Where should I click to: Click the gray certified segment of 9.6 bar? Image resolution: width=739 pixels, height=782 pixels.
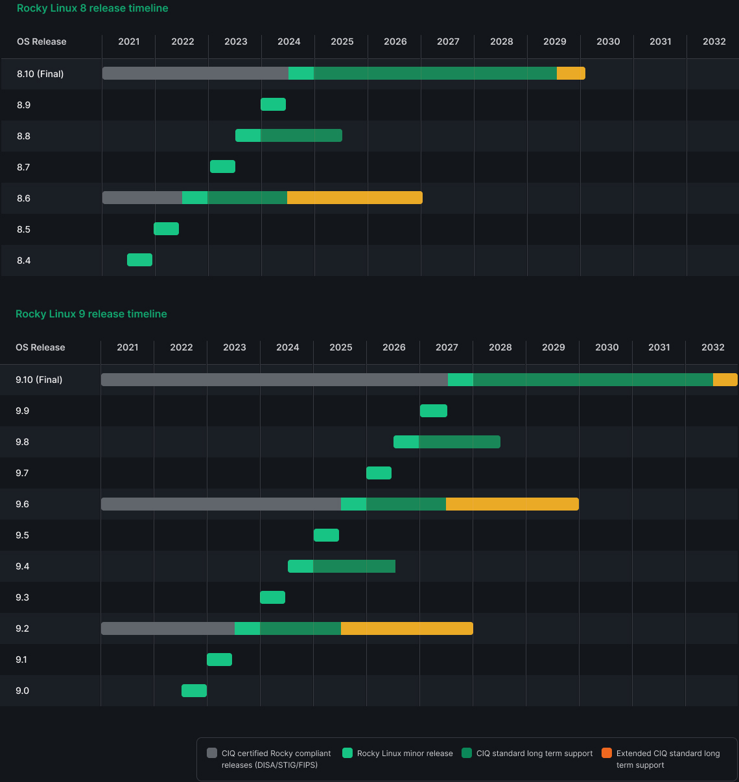(221, 504)
